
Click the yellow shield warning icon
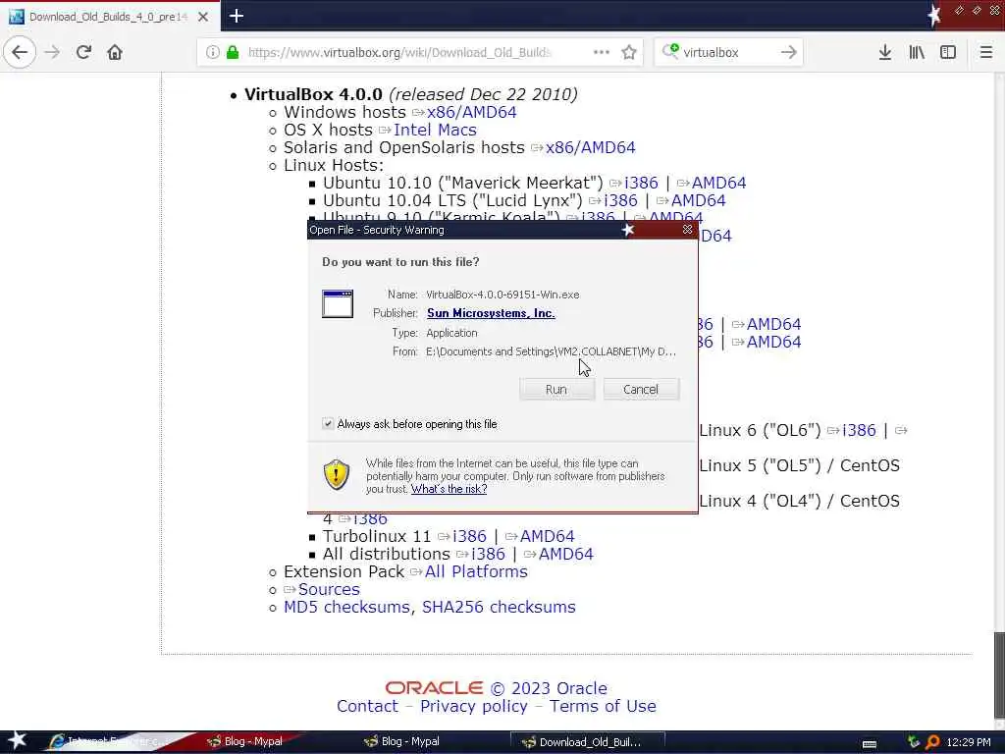(336, 475)
